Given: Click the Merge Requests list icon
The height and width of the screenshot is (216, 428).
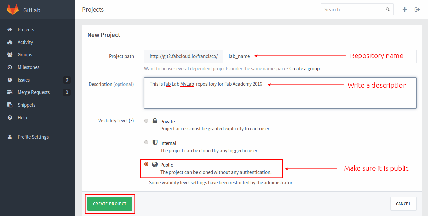Looking at the screenshot, I should point(10,92).
